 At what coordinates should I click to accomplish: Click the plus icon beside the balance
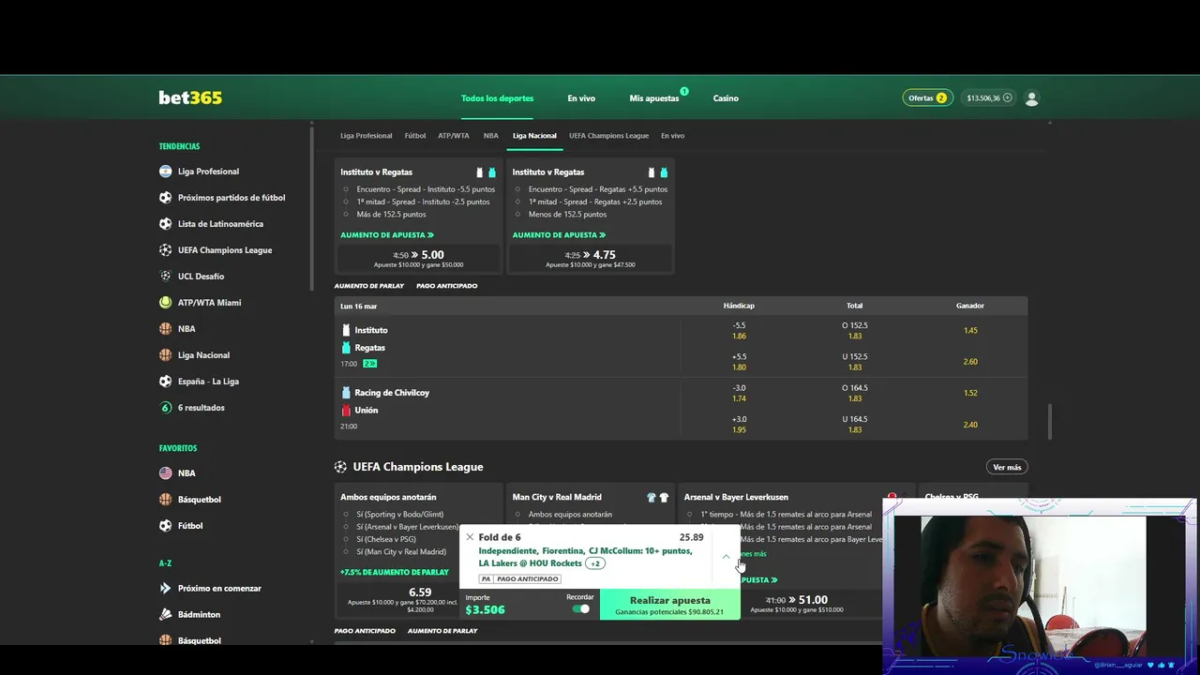tap(1008, 97)
